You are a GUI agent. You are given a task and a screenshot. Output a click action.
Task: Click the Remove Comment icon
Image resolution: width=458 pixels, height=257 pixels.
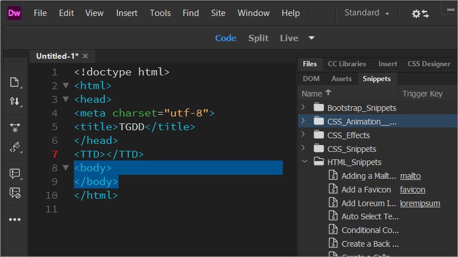point(15,193)
